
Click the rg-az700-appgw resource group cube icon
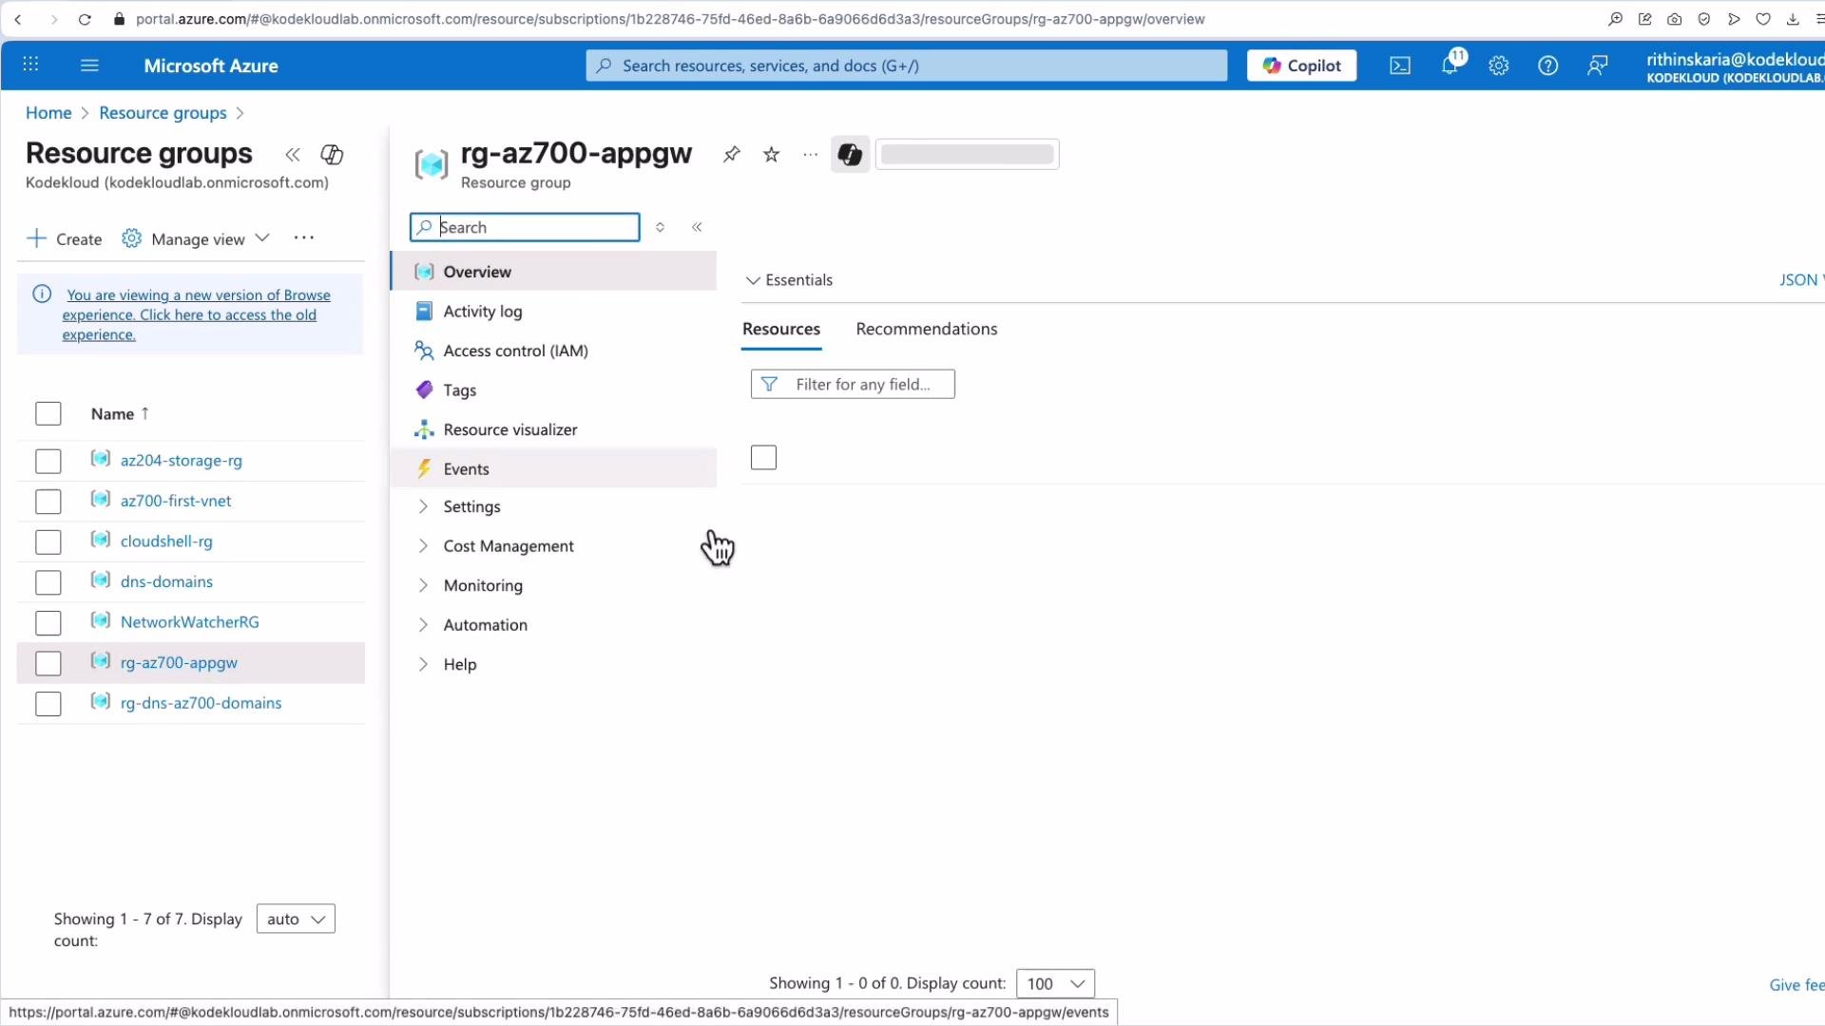point(432,163)
